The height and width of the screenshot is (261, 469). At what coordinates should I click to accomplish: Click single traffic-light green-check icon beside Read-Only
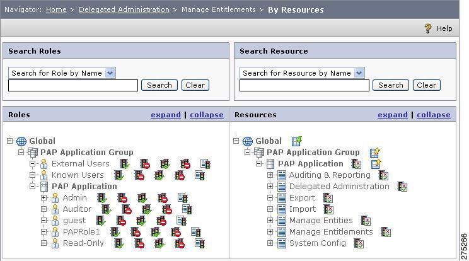119,243
